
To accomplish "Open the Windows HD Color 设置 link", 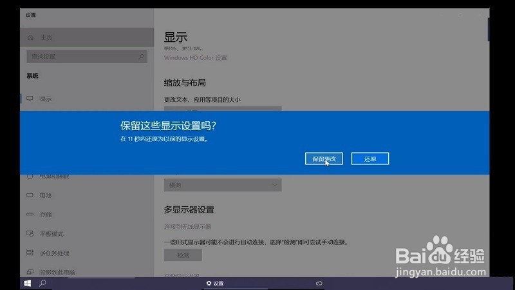I will click(x=196, y=58).
